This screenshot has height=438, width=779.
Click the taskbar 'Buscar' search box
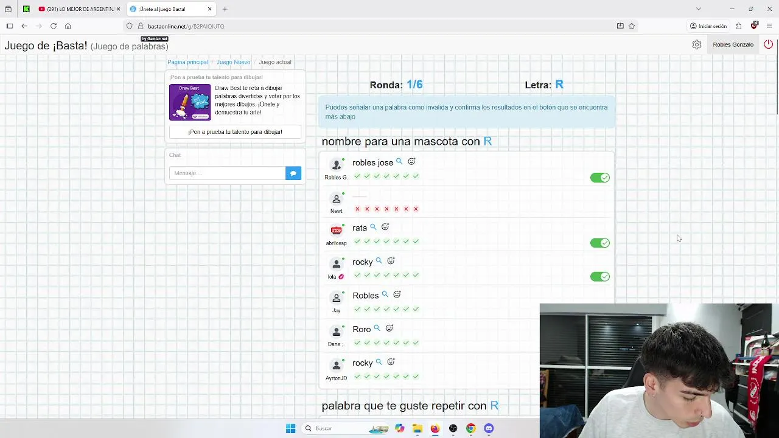coord(345,428)
